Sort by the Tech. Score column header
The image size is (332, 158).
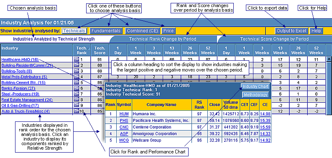tap(100, 50)
